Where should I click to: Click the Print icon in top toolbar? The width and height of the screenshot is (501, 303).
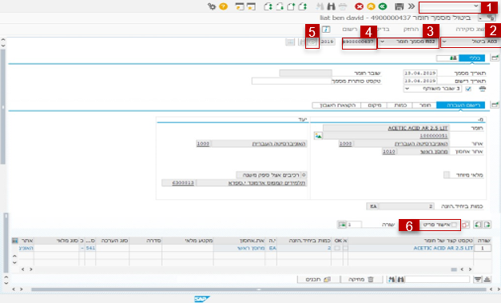[x=343, y=6]
